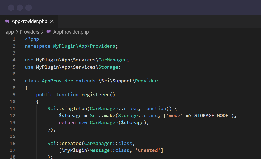Screen dimensions: 261x159
Task: Select line number 5 in the gutter
Action: pyautogui.click(x=14, y=67)
